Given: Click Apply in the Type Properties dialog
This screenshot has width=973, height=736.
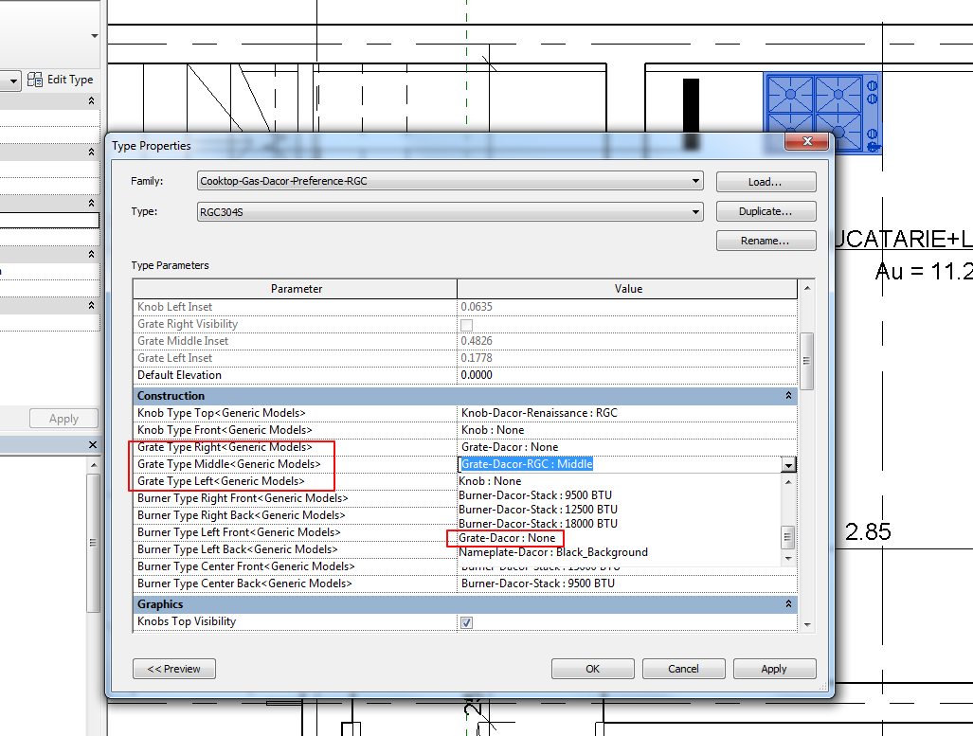Looking at the screenshot, I should [x=774, y=669].
